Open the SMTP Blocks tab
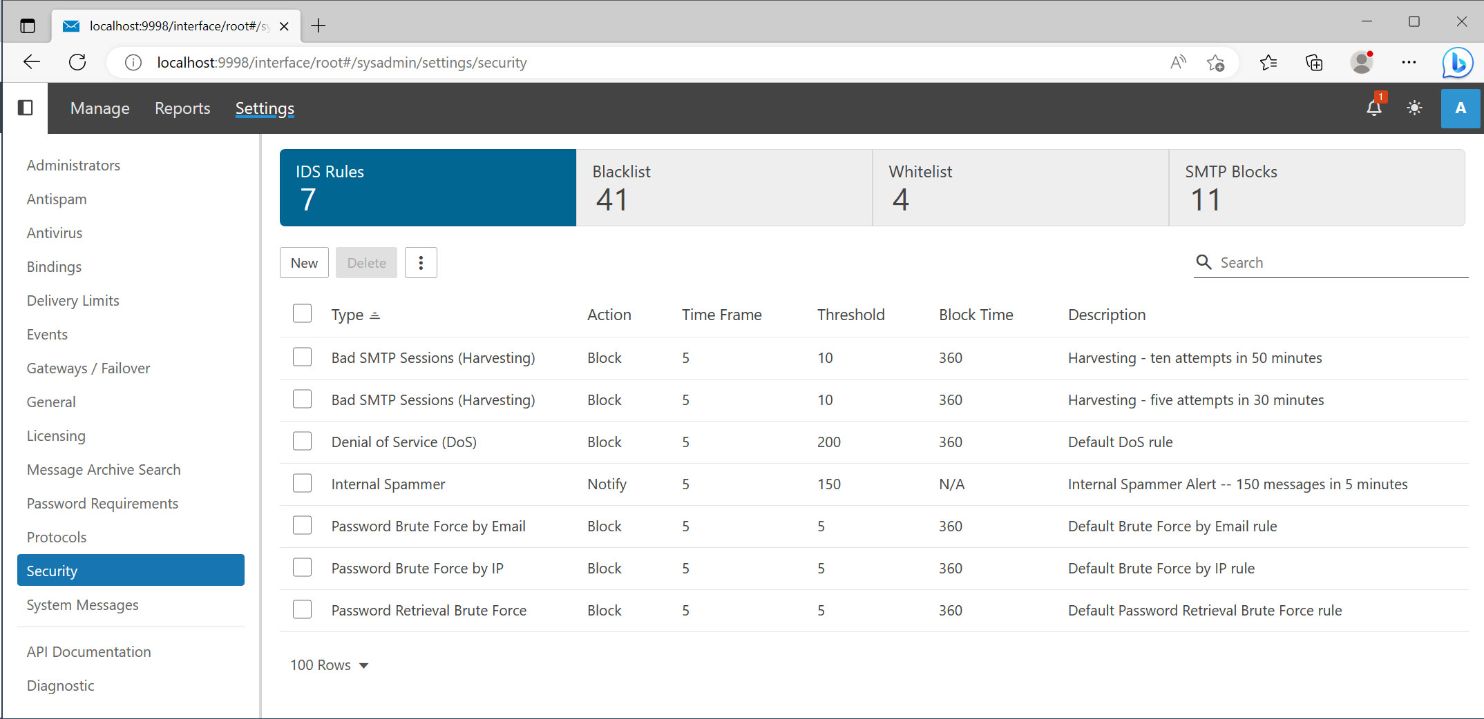Screen dimensions: 1484x719 tap(1316, 188)
